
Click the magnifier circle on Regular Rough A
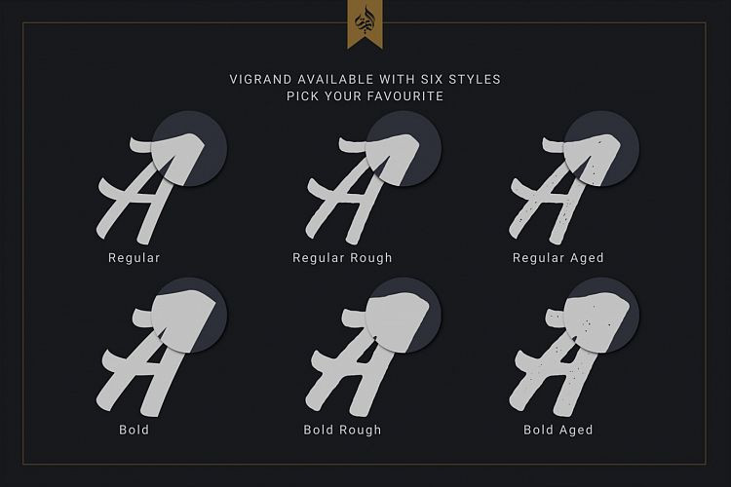point(404,149)
